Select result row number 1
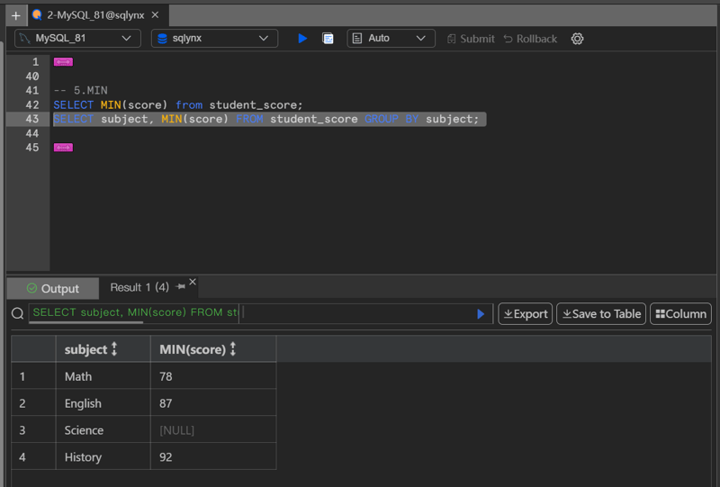This screenshot has height=487, width=720. (x=33, y=376)
